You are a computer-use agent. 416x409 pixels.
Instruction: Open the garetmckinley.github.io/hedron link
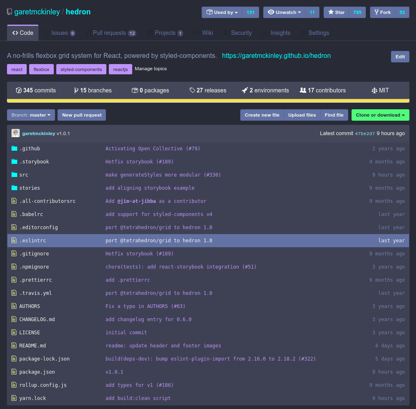[x=276, y=56]
